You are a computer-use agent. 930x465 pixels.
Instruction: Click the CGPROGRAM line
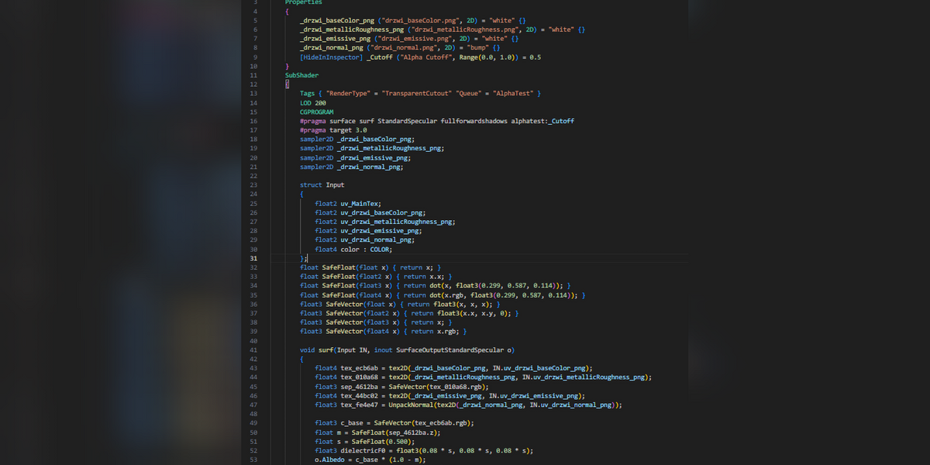tap(316, 112)
